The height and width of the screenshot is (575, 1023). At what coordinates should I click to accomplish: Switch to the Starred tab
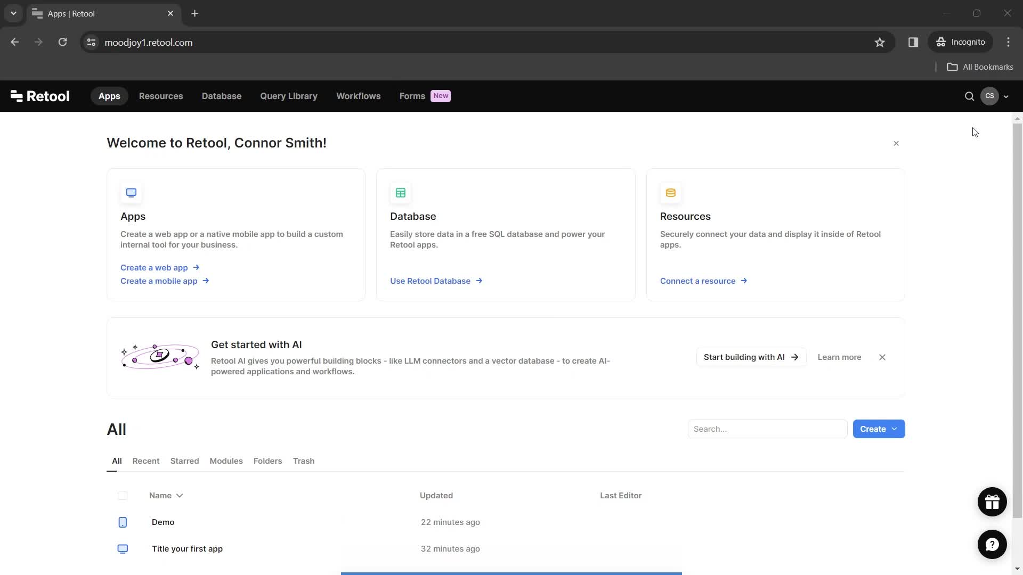(x=184, y=461)
